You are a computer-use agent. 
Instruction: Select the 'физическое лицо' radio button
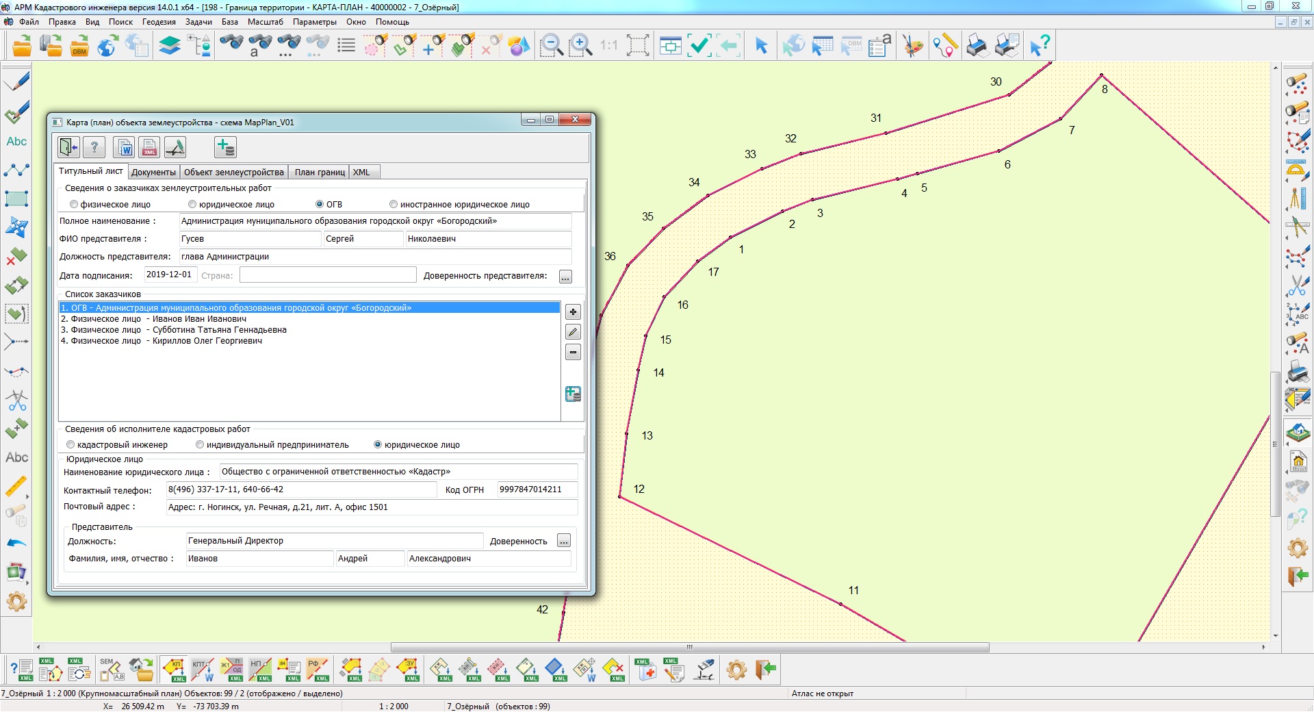[x=74, y=204]
